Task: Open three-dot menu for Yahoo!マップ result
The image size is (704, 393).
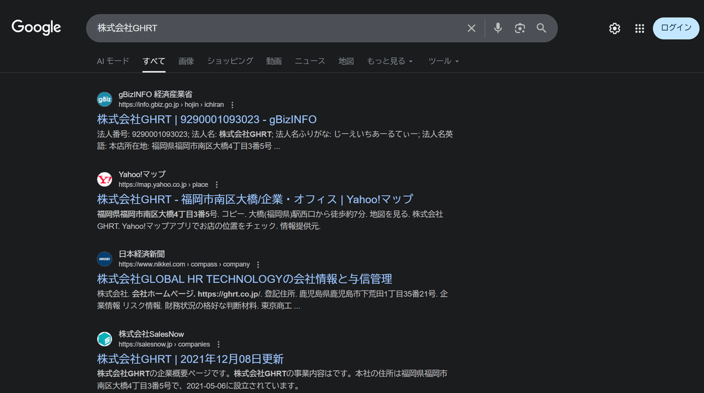Action: click(x=216, y=184)
